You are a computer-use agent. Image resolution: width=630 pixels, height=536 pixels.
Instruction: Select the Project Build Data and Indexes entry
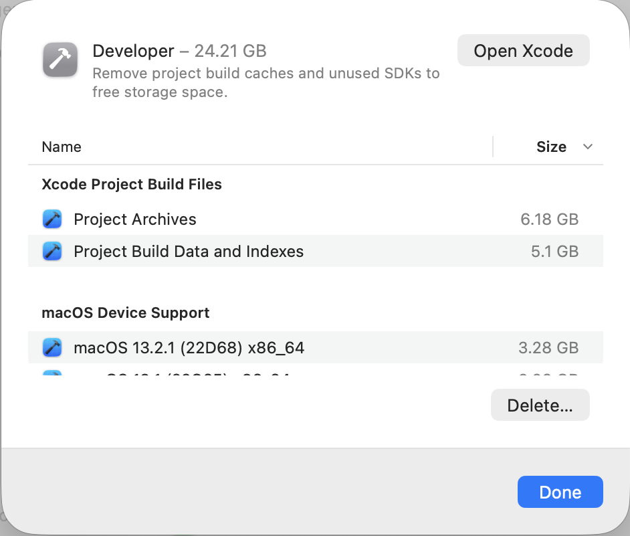(x=189, y=252)
